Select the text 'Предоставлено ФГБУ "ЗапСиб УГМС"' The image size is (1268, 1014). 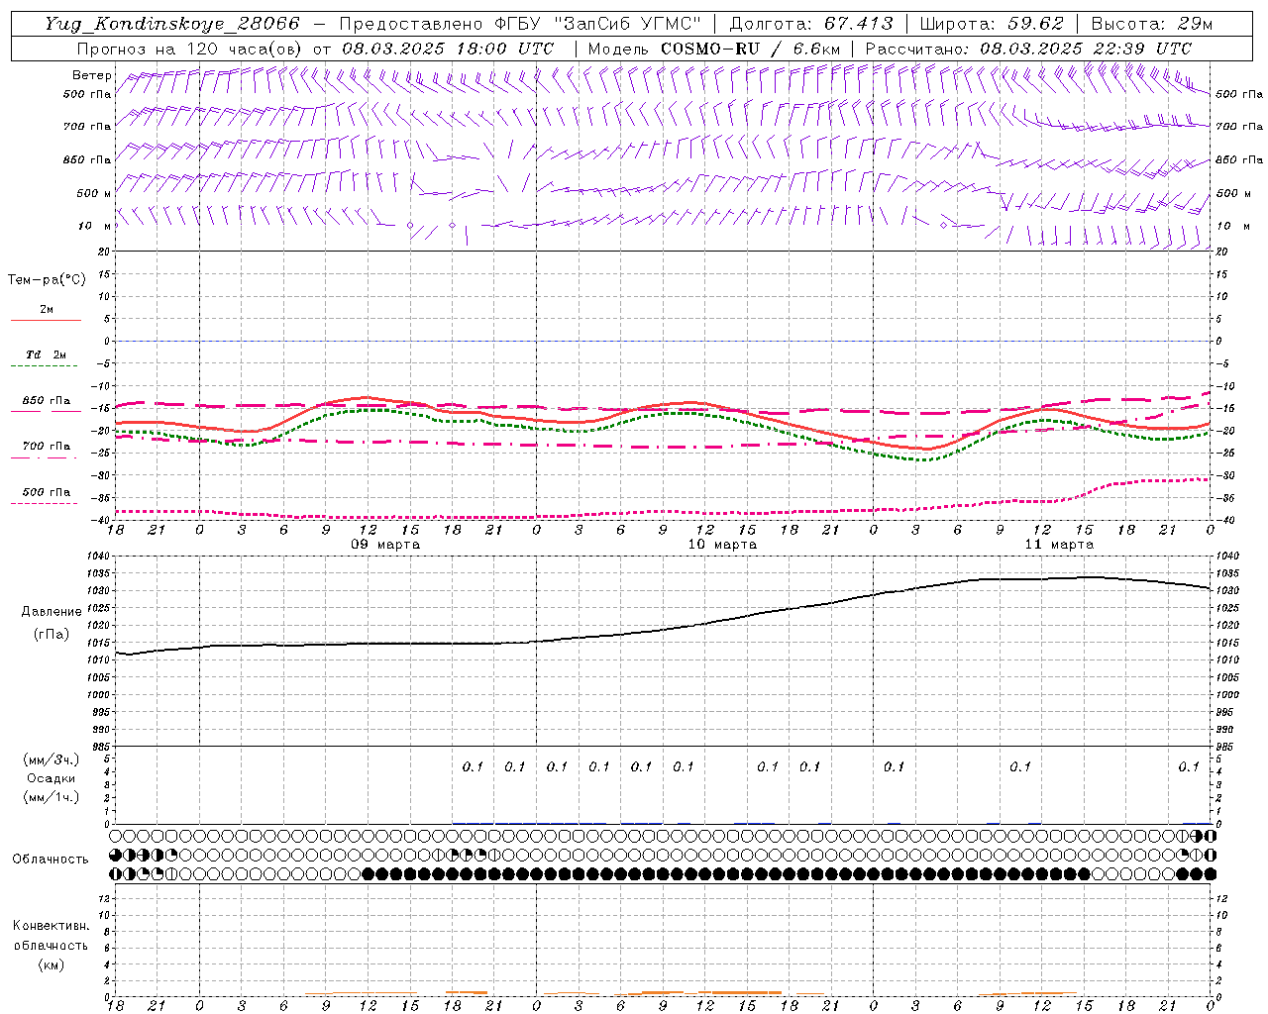tap(521, 24)
